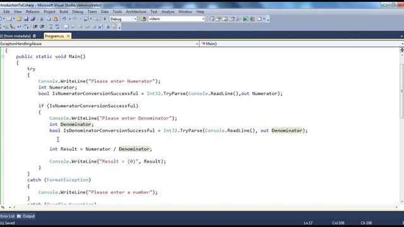Open the Analyze menu
This screenshot has height=227, width=404.
click(168, 12)
